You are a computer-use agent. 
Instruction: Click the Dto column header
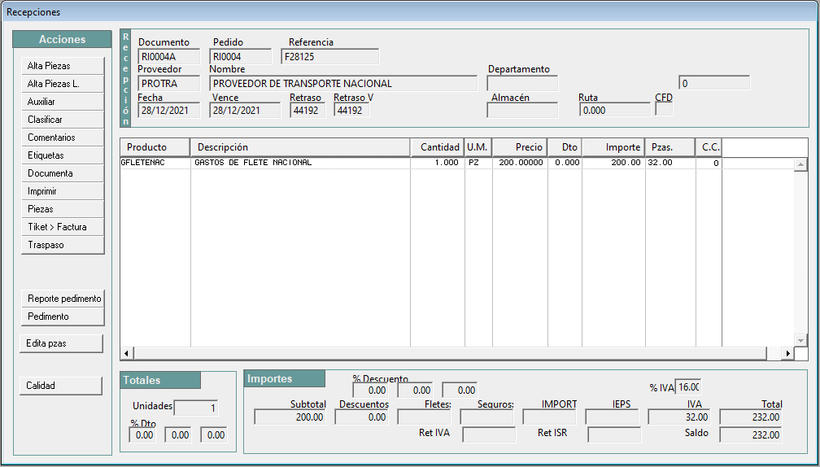[565, 147]
